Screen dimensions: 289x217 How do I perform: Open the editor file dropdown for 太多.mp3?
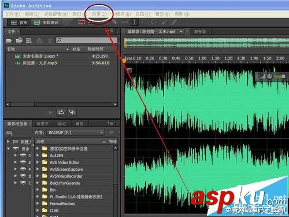point(181,32)
